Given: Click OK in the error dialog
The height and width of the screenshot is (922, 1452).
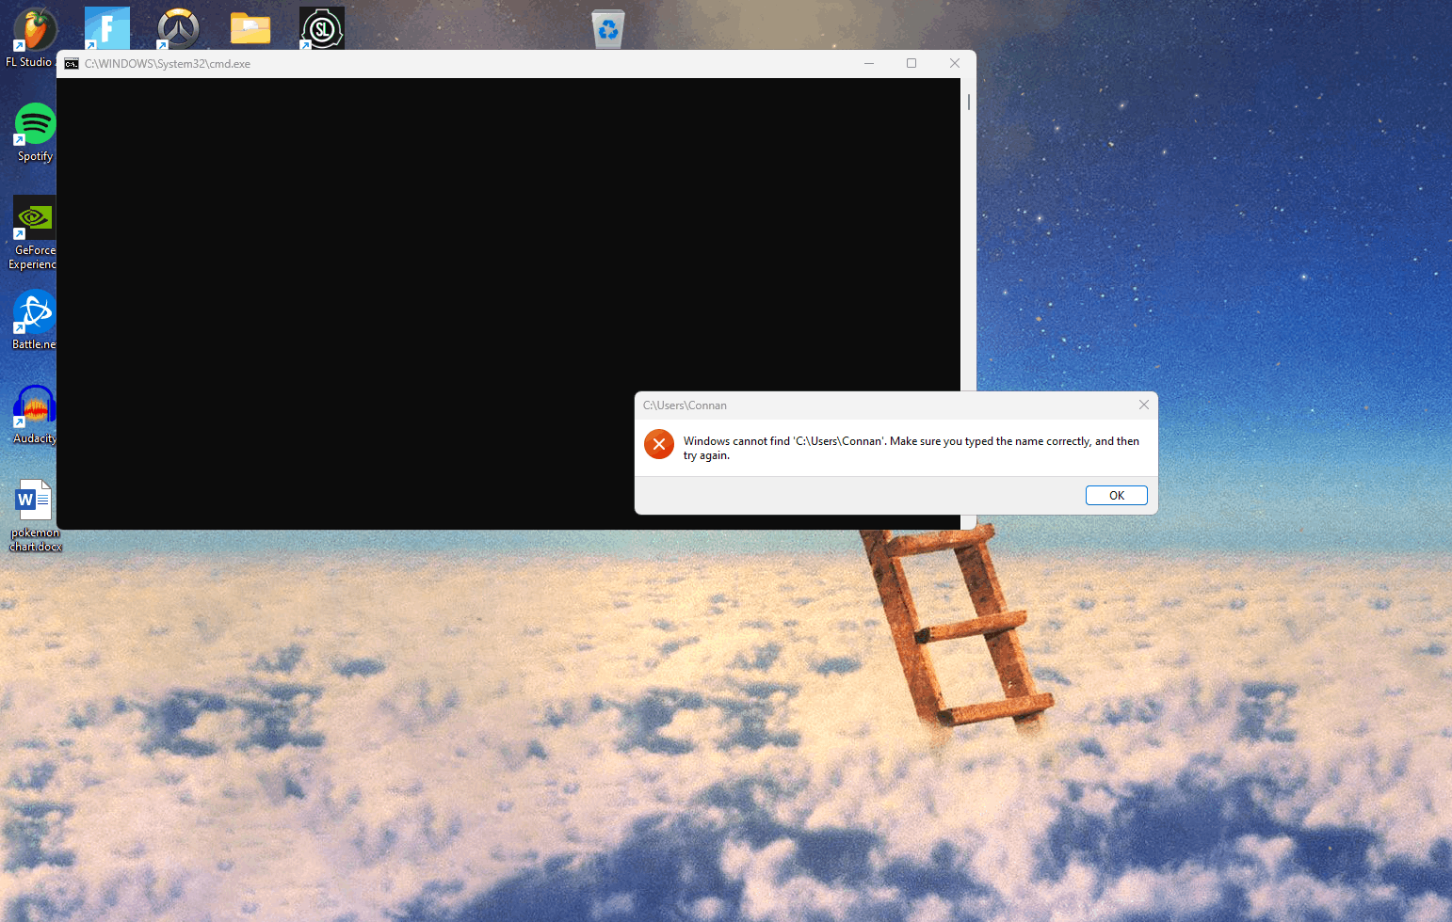Looking at the screenshot, I should pos(1117,496).
